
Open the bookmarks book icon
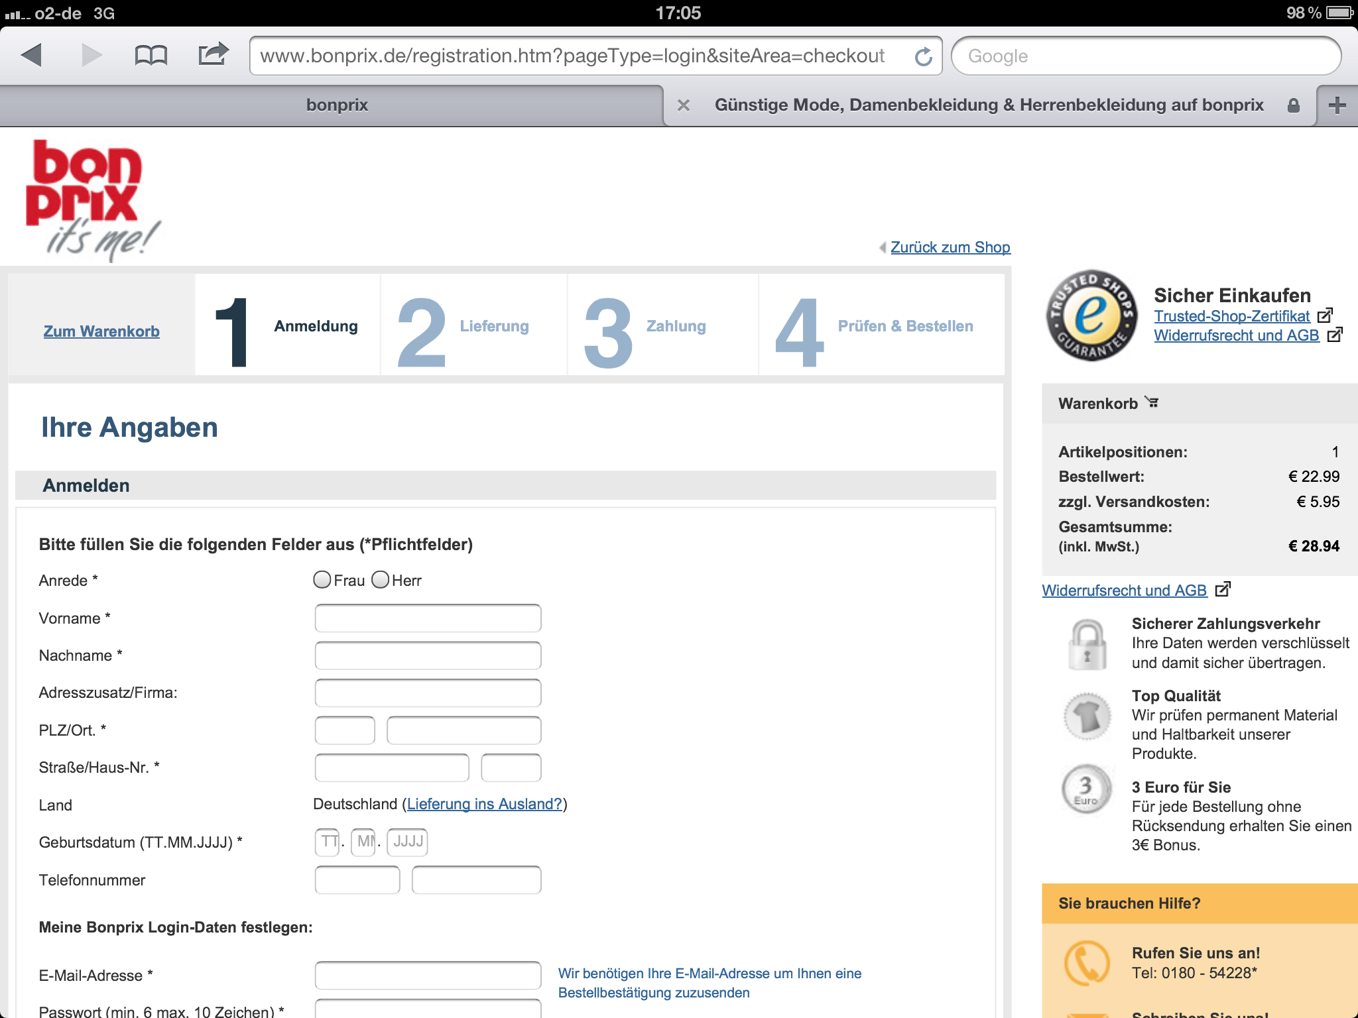point(151,55)
